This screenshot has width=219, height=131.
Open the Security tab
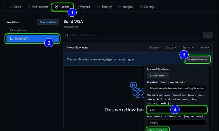pos(104,7)
